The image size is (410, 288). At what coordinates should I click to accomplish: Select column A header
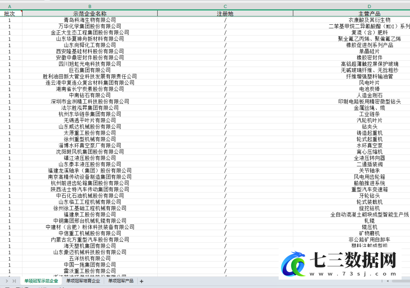click(10, 6)
